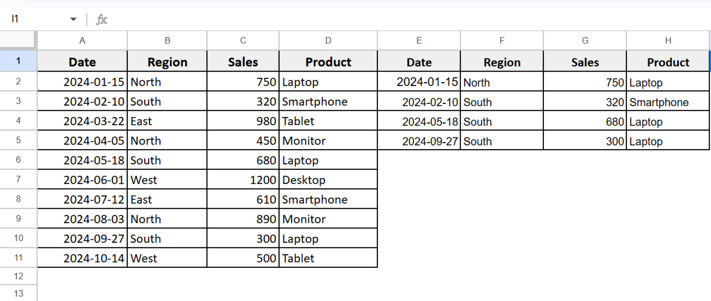The image size is (711, 301).
Task: Select the cell with date 2024-10-14
Action: point(82,258)
